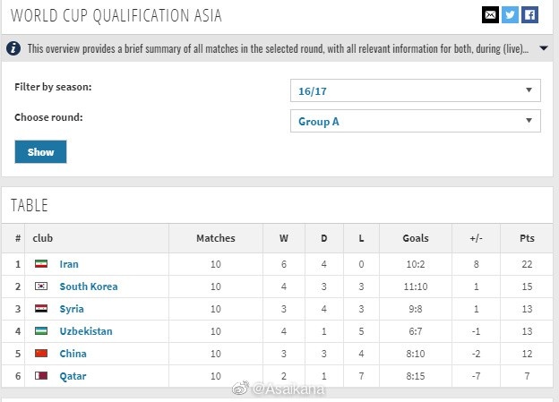Click the Show button
This screenshot has width=559, height=402.
(40, 152)
